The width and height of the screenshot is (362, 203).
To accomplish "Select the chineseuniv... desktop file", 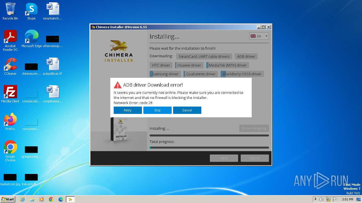I will click(x=31, y=69).
